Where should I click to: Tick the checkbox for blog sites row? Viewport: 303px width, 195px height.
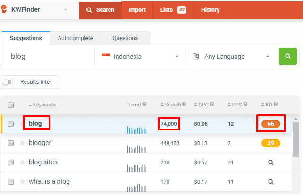[x=11, y=162]
